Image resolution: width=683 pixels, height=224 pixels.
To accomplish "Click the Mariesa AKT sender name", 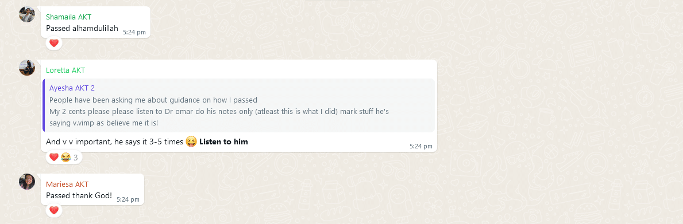I will (67, 184).
